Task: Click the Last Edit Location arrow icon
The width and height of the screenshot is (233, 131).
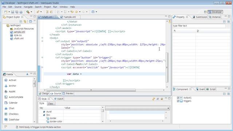Action: tap(72, 12)
